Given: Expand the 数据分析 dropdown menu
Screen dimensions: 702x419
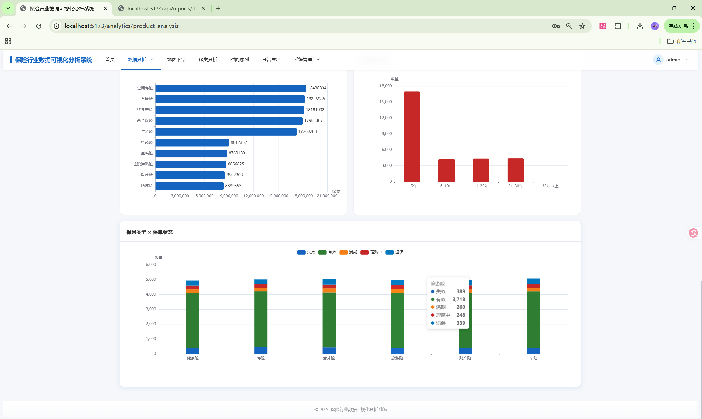Looking at the screenshot, I should [140, 60].
